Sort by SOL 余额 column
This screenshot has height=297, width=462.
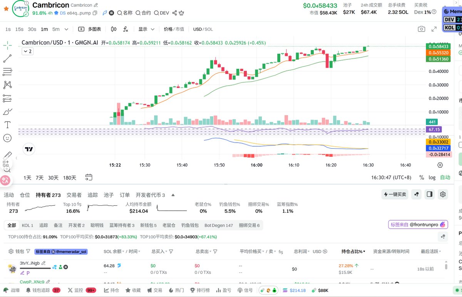pos(113,252)
